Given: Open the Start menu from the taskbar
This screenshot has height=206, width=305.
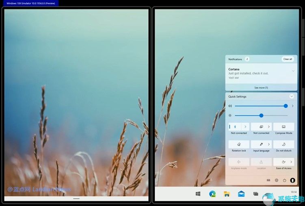Looking at the screenshot, I should [x=198, y=194].
